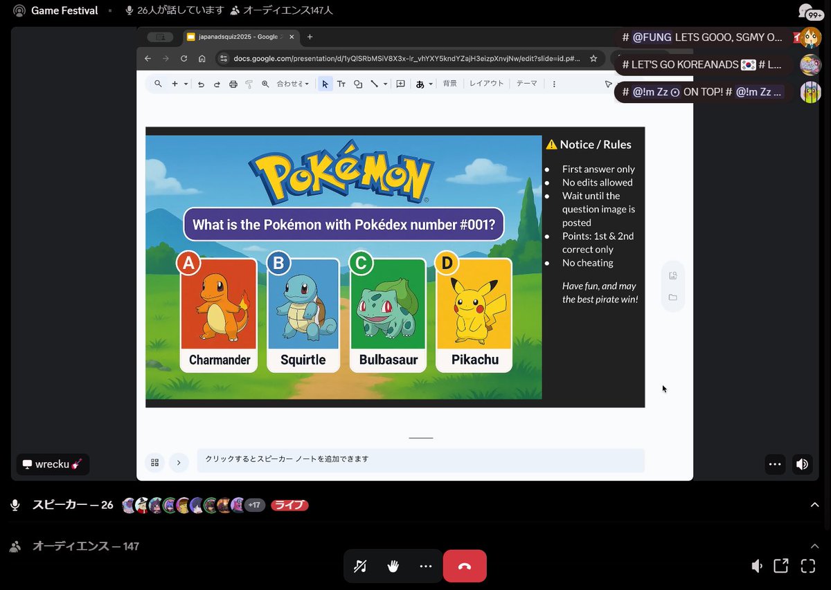Click the folder icon in side panel
831x590 pixels.
pyautogui.click(x=673, y=297)
